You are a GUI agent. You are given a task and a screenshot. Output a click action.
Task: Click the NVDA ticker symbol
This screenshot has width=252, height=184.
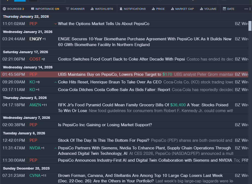[x=35, y=148]
